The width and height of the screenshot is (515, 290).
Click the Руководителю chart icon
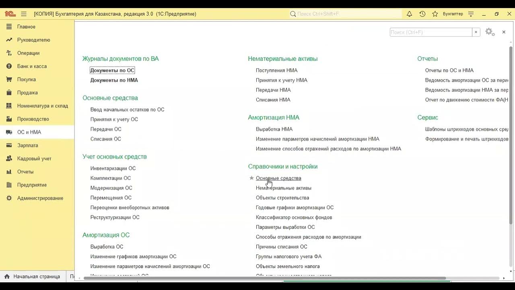(x=9, y=40)
